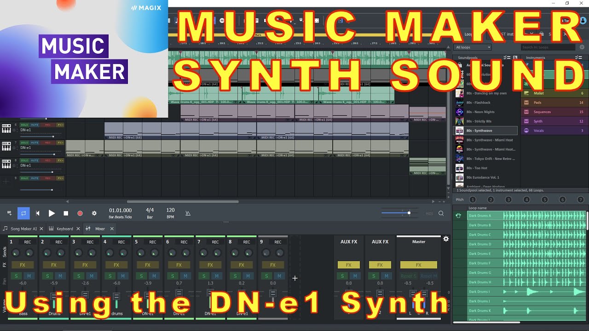
Task: Click the loop search input field
Action: pyautogui.click(x=548, y=47)
